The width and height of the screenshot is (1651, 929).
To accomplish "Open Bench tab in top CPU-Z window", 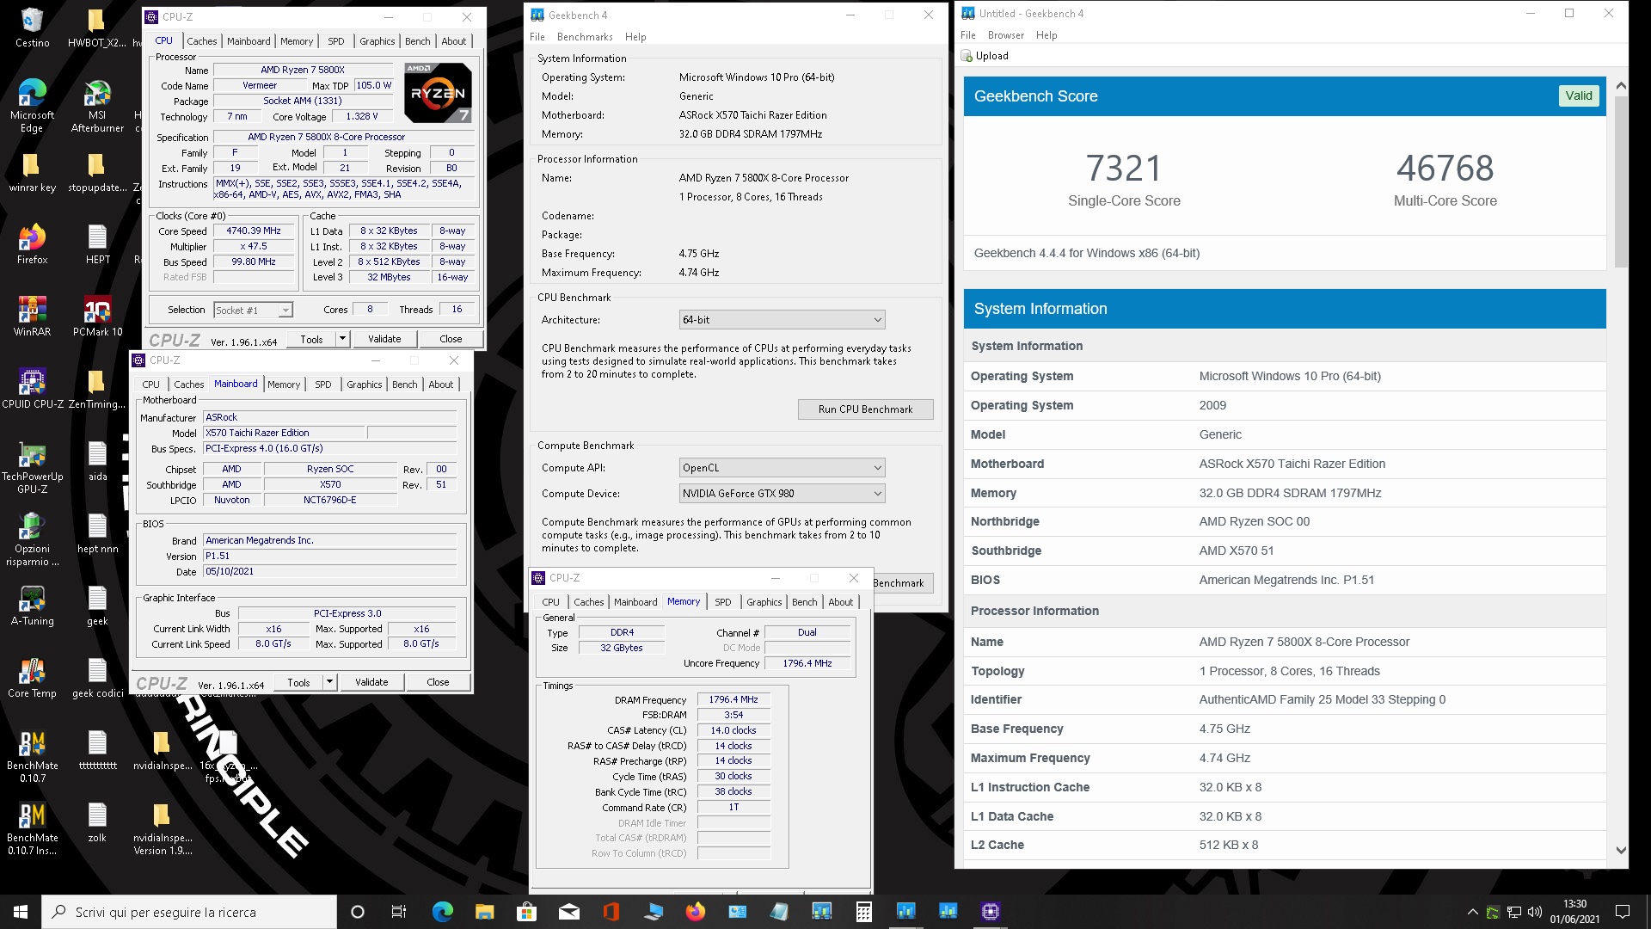I will coord(418,41).
